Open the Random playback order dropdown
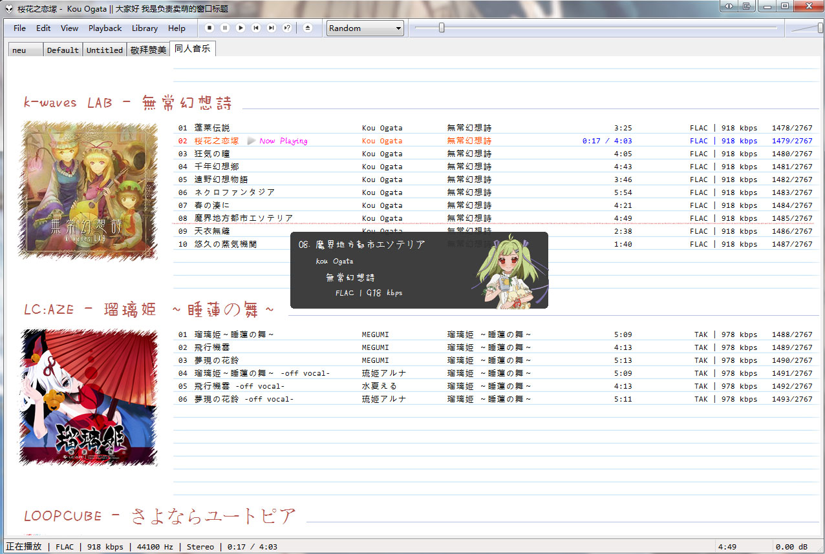 [x=365, y=28]
